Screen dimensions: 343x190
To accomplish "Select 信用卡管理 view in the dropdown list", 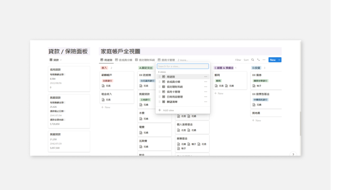I will (183, 92).
